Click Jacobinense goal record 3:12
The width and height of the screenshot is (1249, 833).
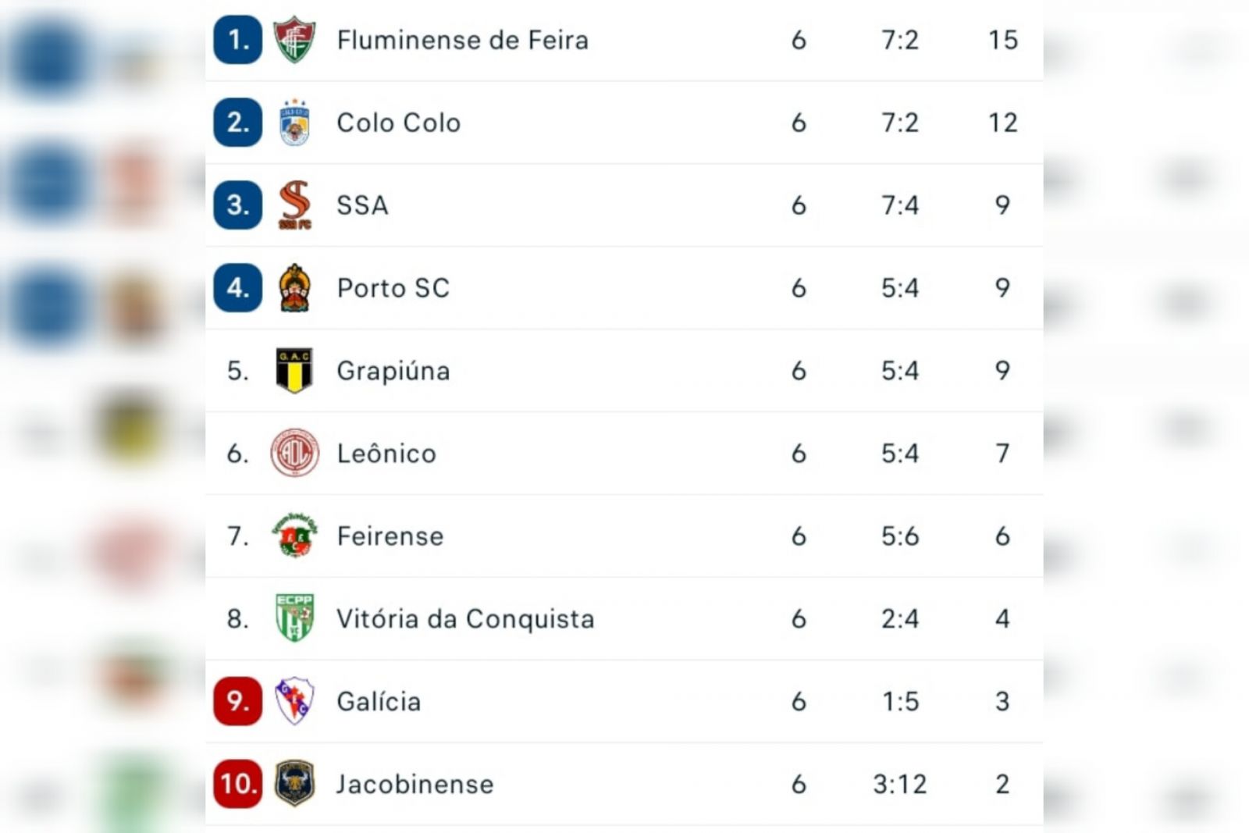(x=900, y=784)
